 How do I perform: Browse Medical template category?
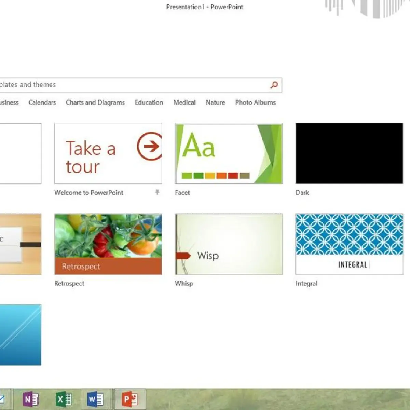click(x=184, y=102)
